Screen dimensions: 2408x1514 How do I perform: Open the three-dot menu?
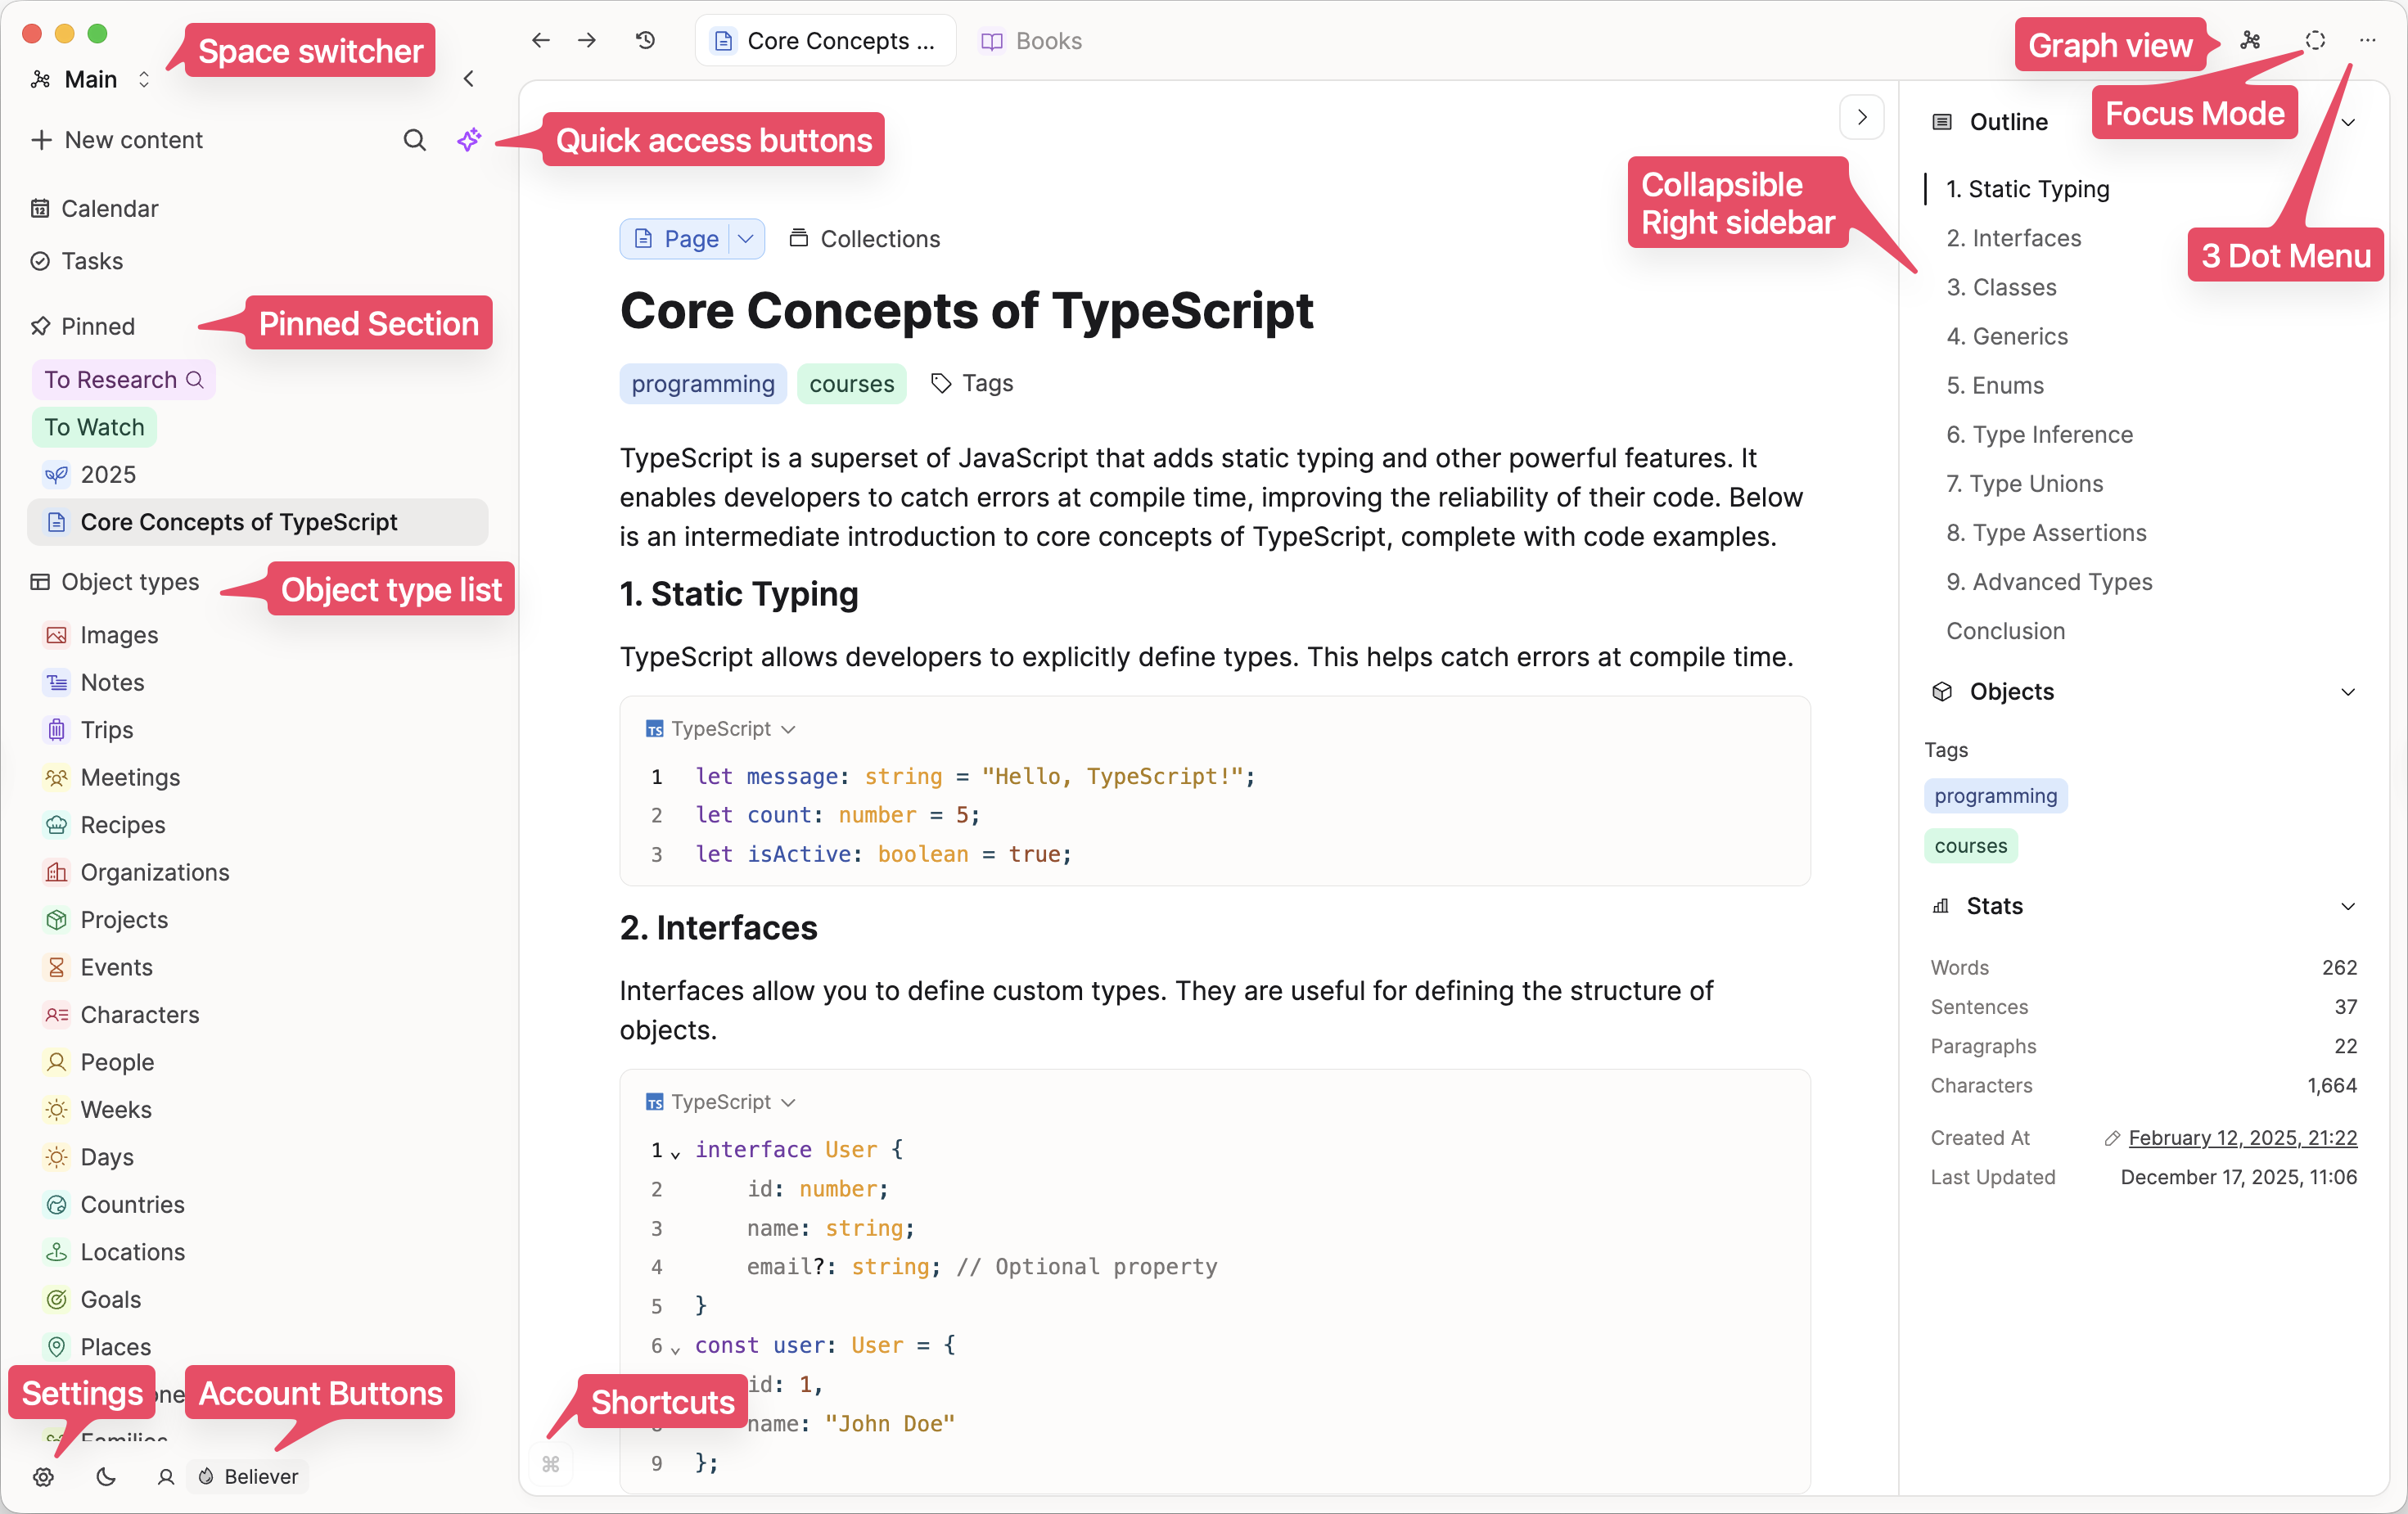point(2367,40)
